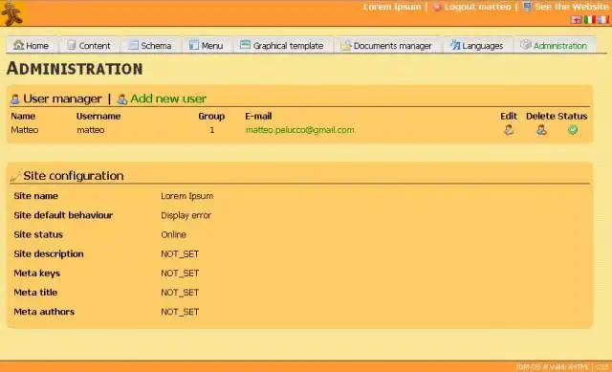Viewport: 612px width, 372px height.
Task: Click the Username column header
Action: [x=98, y=117]
